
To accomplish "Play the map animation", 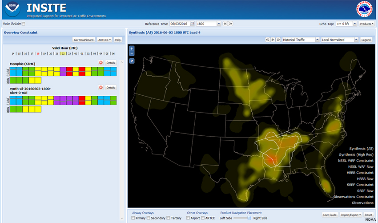I will tap(273, 40).
